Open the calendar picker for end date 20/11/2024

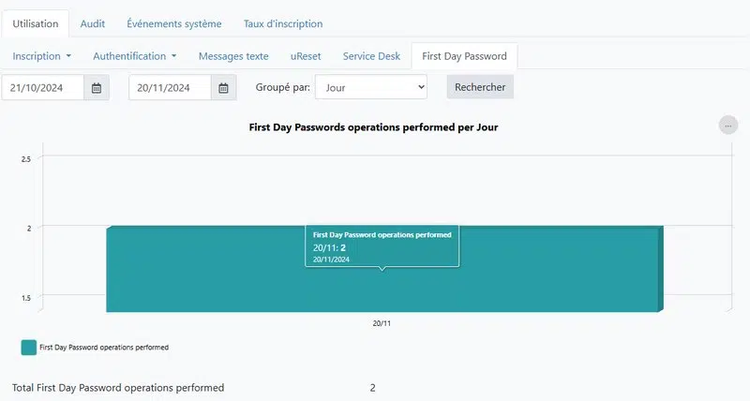pos(223,88)
